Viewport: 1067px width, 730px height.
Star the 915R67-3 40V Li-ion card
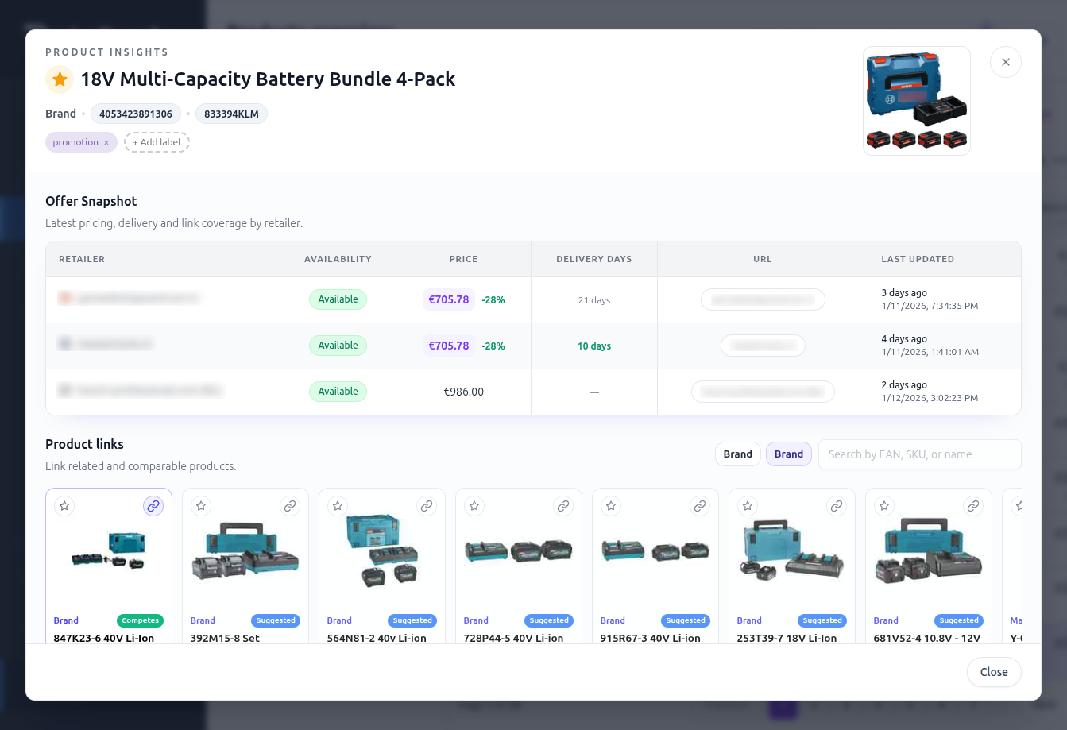tap(612, 506)
